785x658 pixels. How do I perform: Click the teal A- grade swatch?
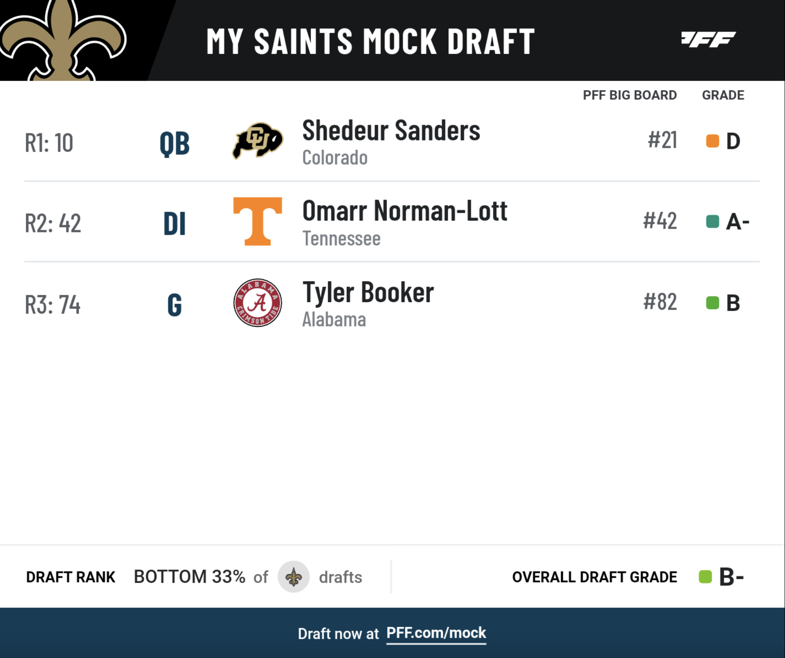[712, 221]
